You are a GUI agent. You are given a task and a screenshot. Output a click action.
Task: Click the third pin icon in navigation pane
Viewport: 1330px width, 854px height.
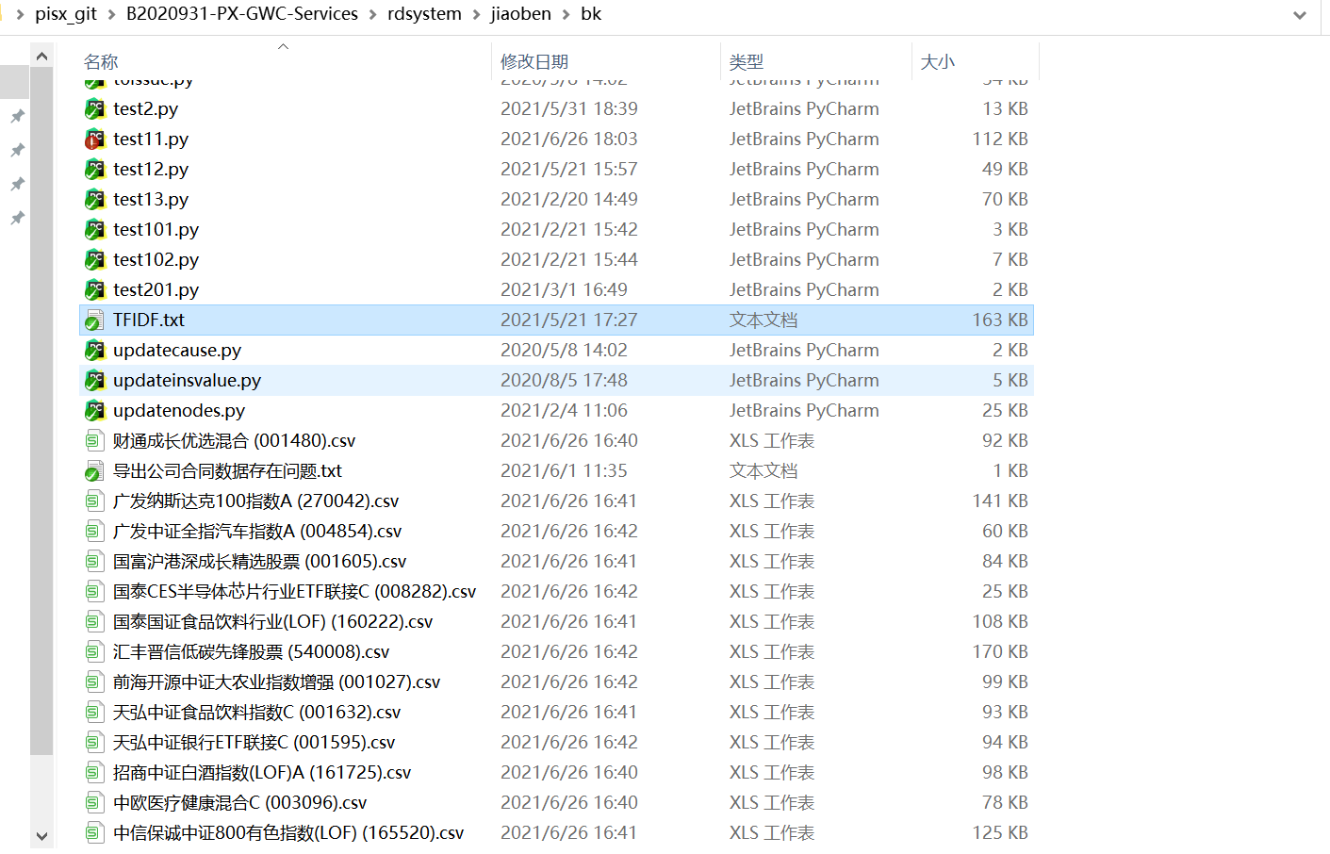[17, 184]
